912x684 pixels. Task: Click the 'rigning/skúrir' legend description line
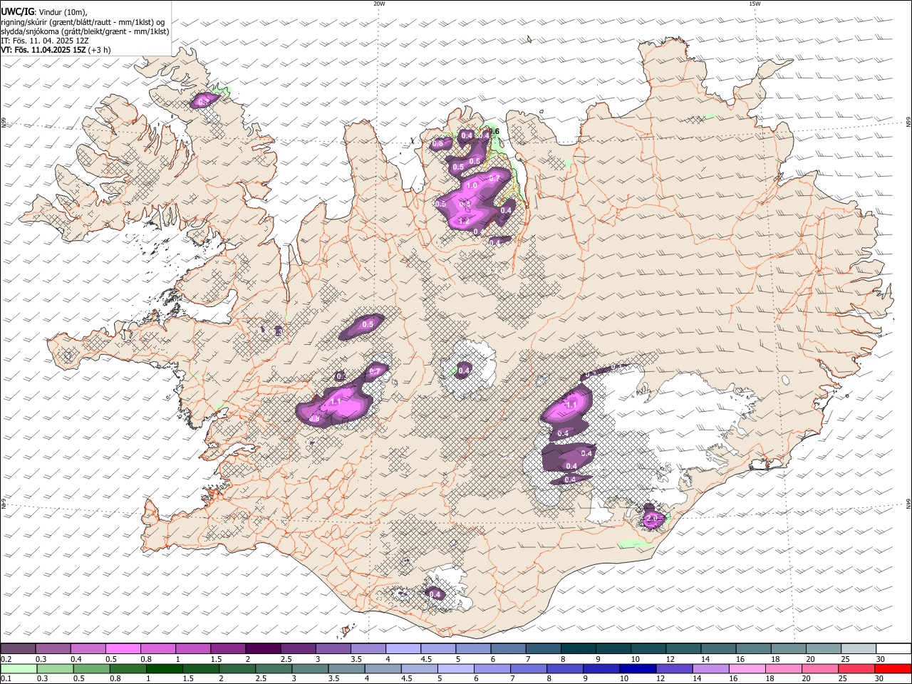83,22
